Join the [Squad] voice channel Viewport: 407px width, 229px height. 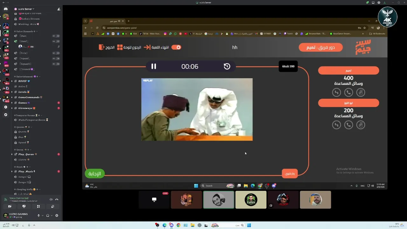tap(37, 59)
